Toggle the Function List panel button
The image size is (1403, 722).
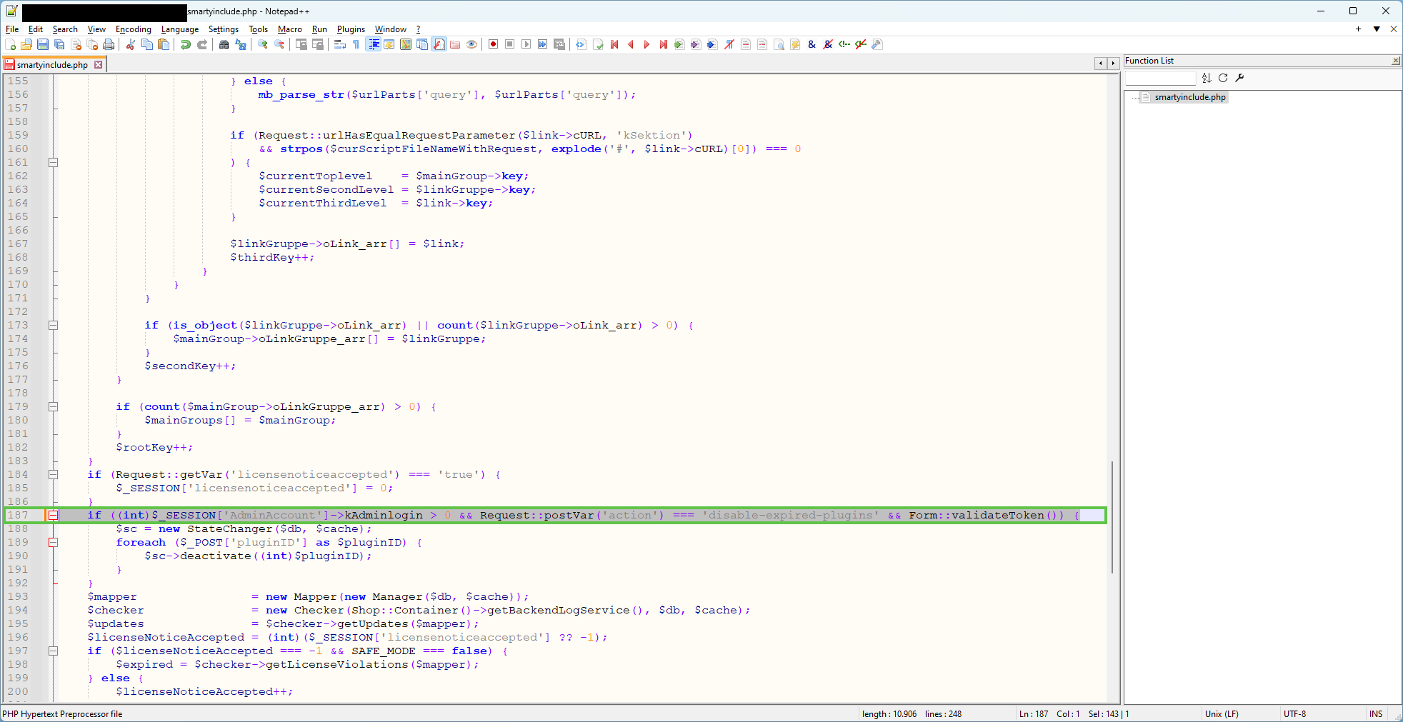coord(439,44)
